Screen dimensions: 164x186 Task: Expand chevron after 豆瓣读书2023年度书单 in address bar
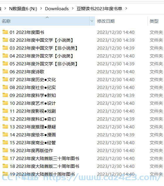(126, 8)
